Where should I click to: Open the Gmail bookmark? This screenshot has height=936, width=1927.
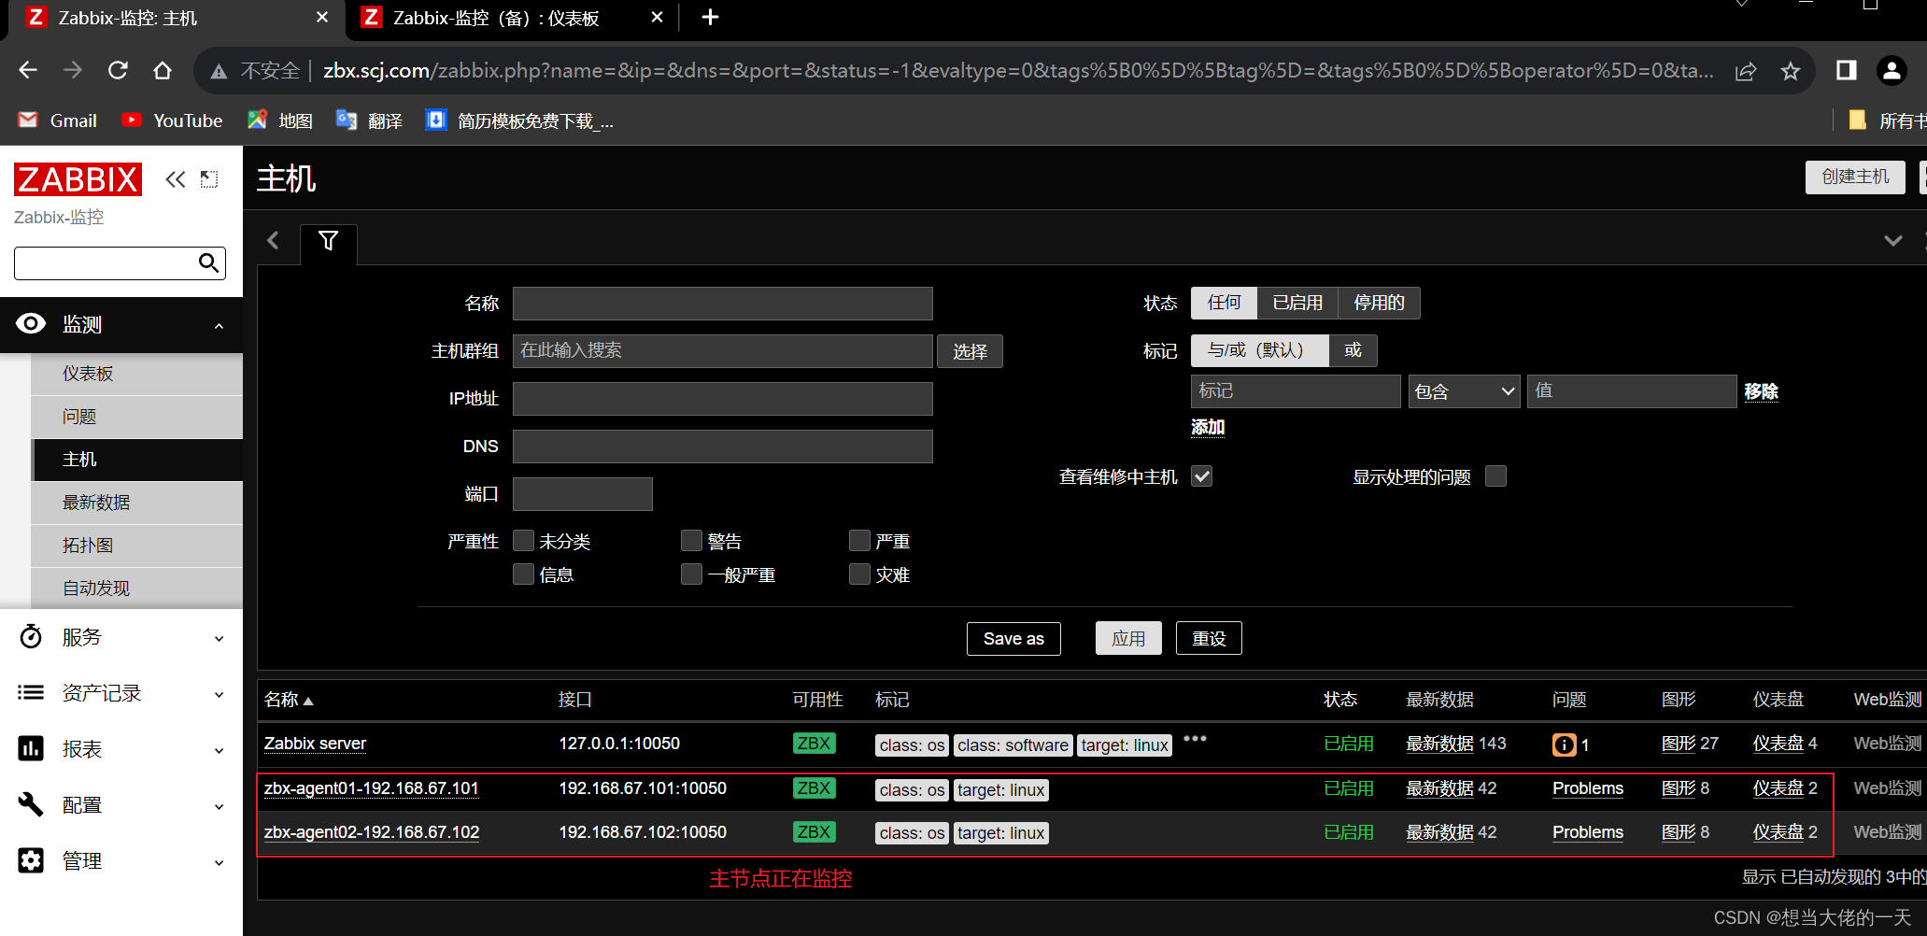57,121
